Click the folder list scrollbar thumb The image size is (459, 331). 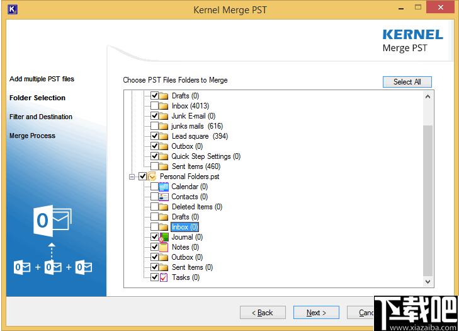pyautogui.click(x=428, y=200)
